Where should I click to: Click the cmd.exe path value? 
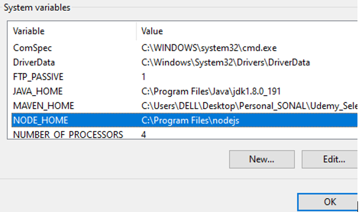click(x=209, y=48)
